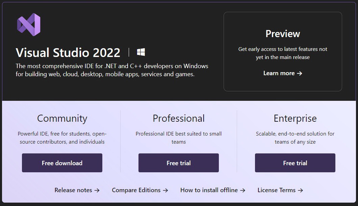Click the arrow icon beside License Terms

point(301,190)
